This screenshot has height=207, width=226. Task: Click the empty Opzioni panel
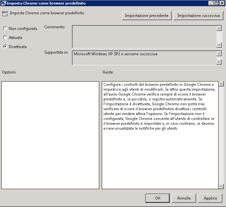(50, 135)
